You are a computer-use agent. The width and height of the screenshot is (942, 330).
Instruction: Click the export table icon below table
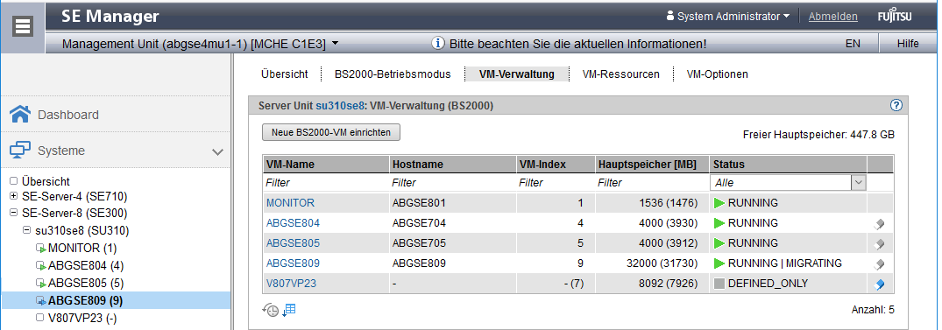[289, 310]
